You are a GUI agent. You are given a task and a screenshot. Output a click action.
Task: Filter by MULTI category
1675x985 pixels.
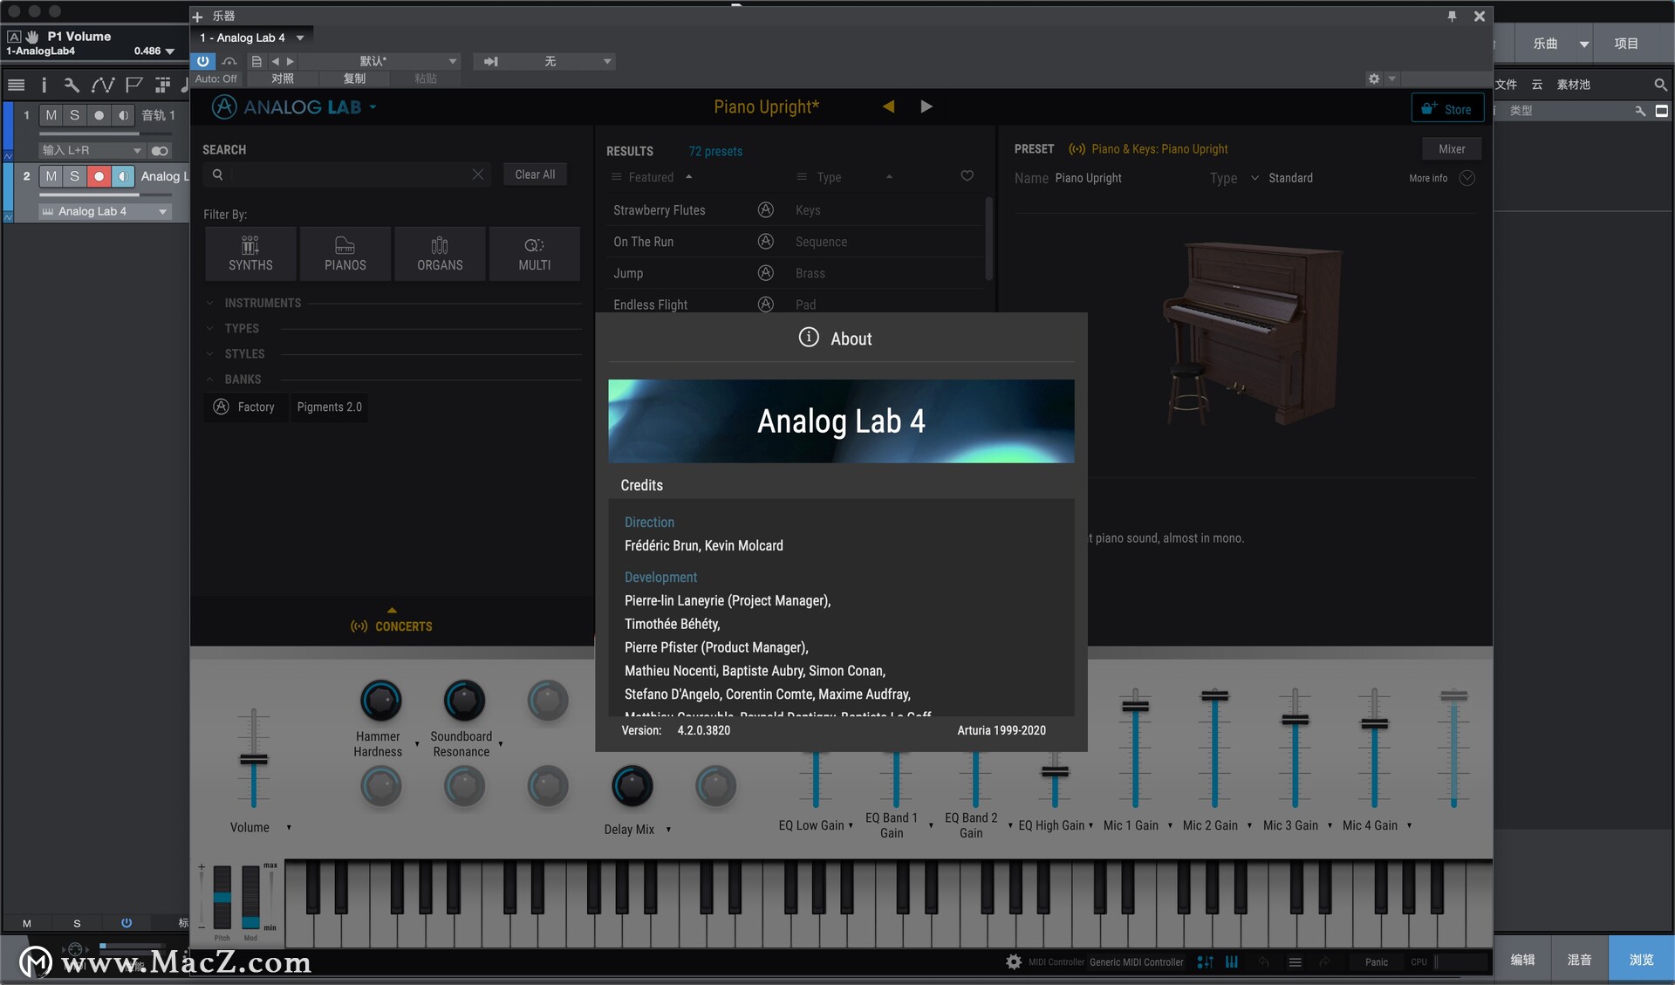click(x=535, y=254)
